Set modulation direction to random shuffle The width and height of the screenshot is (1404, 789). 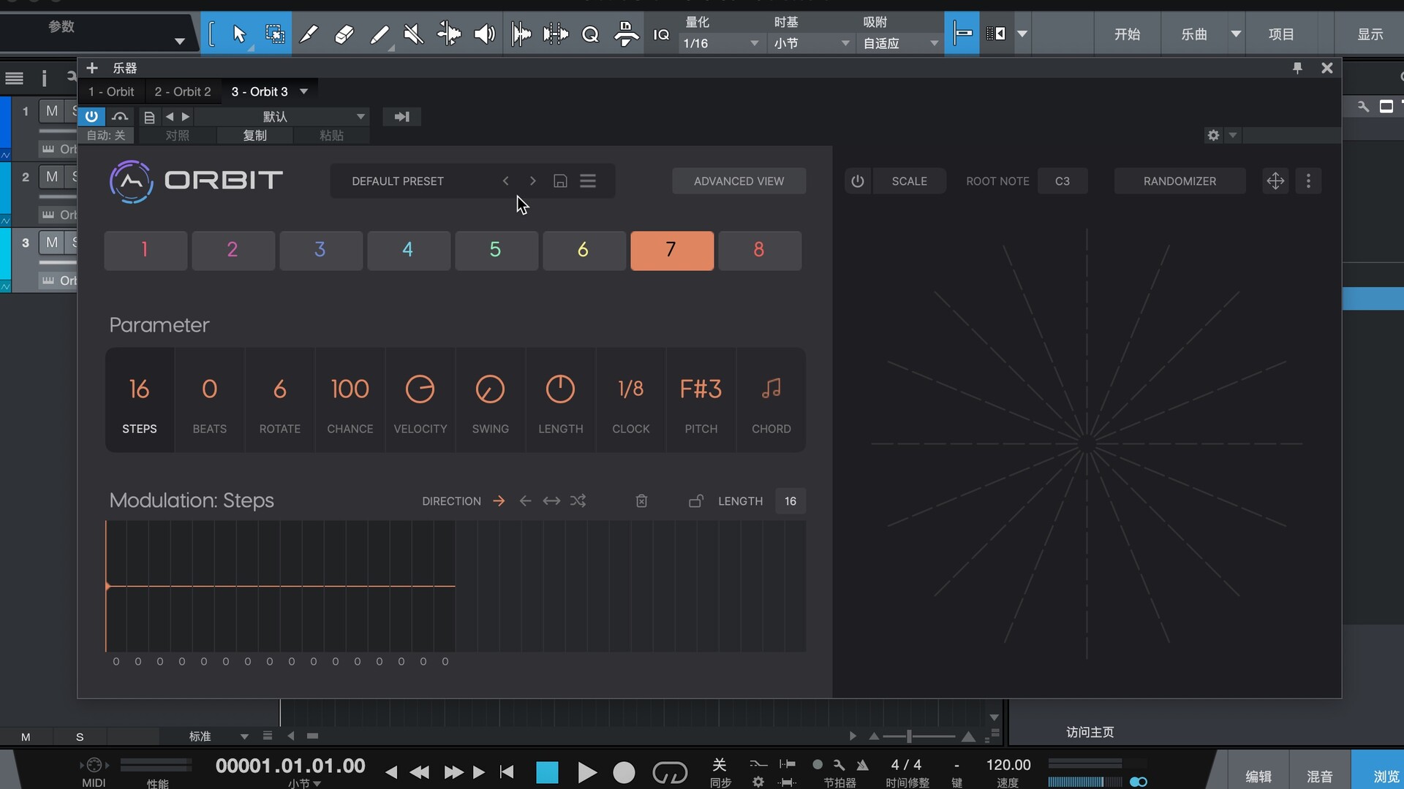(578, 501)
